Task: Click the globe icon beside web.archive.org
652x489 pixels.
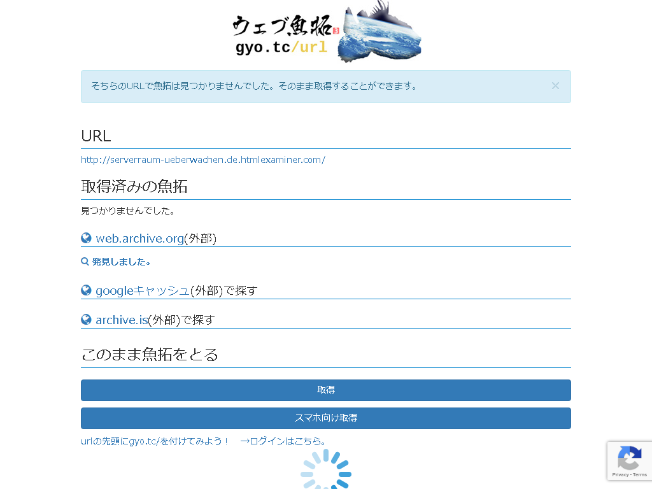Action: [x=87, y=238]
